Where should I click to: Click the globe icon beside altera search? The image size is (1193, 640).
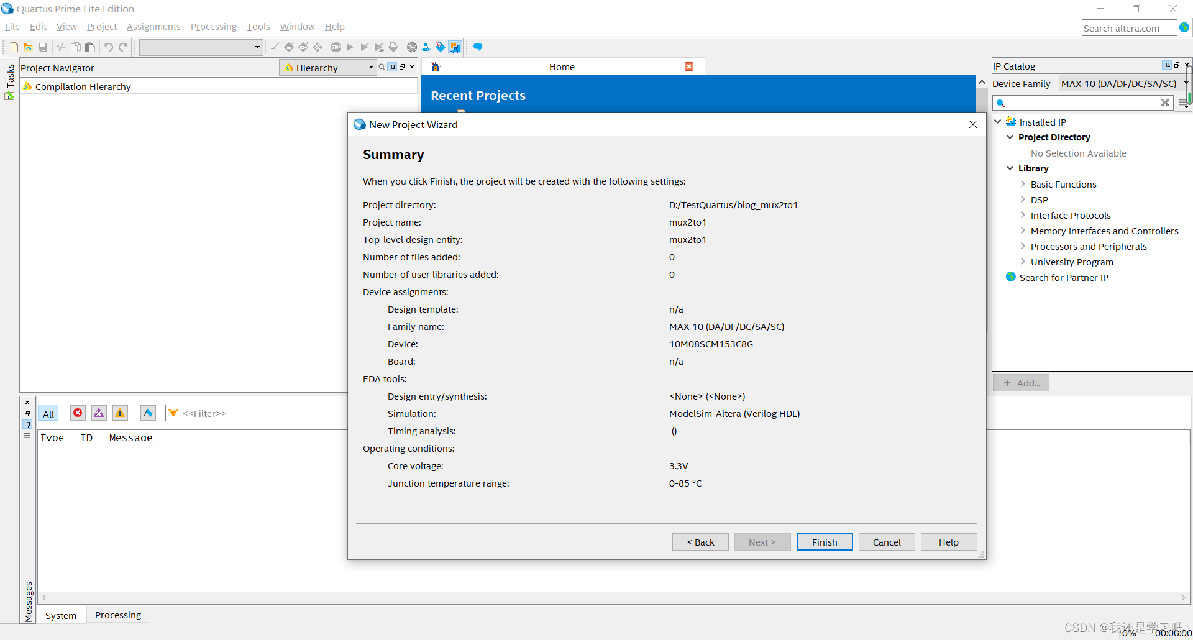pos(1184,27)
